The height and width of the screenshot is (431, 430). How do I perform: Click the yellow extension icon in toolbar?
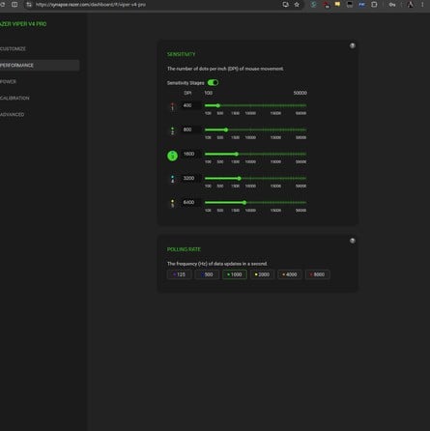337,5
